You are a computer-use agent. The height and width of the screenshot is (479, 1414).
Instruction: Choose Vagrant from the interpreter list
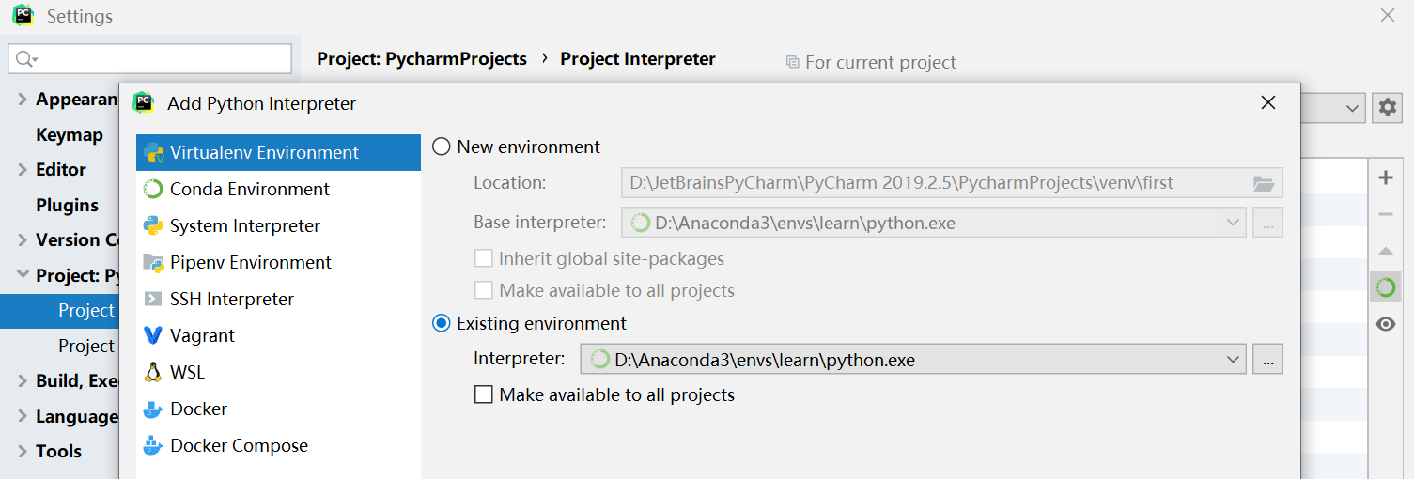click(x=202, y=336)
